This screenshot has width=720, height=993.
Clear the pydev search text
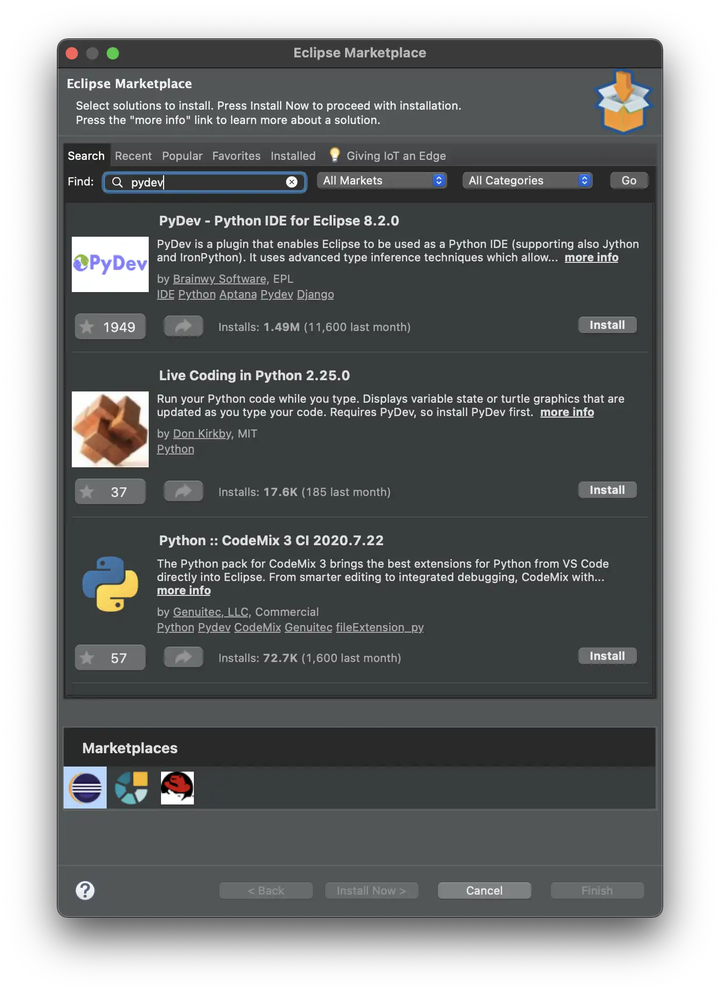pyautogui.click(x=291, y=182)
